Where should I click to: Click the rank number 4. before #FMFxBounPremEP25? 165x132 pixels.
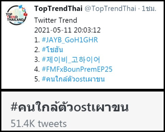coord(37,69)
